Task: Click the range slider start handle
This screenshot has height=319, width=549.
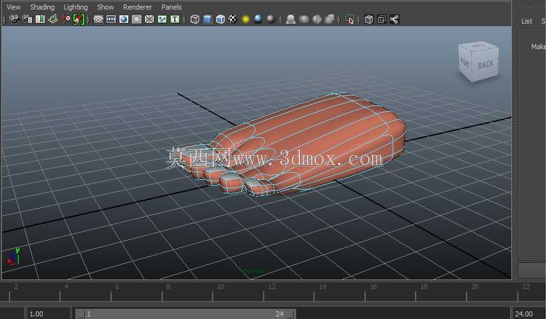Action: coord(82,314)
